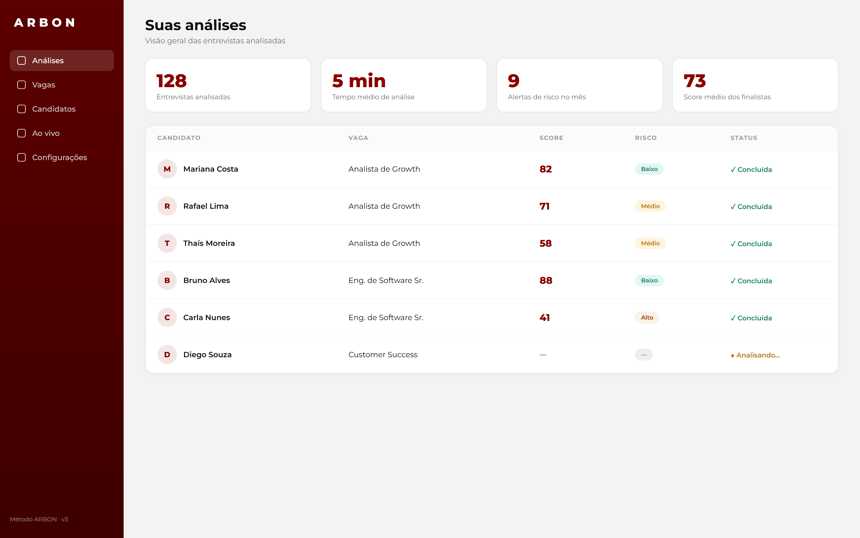
Task: Click Bruno Alves's B avatar
Action: pyautogui.click(x=167, y=280)
